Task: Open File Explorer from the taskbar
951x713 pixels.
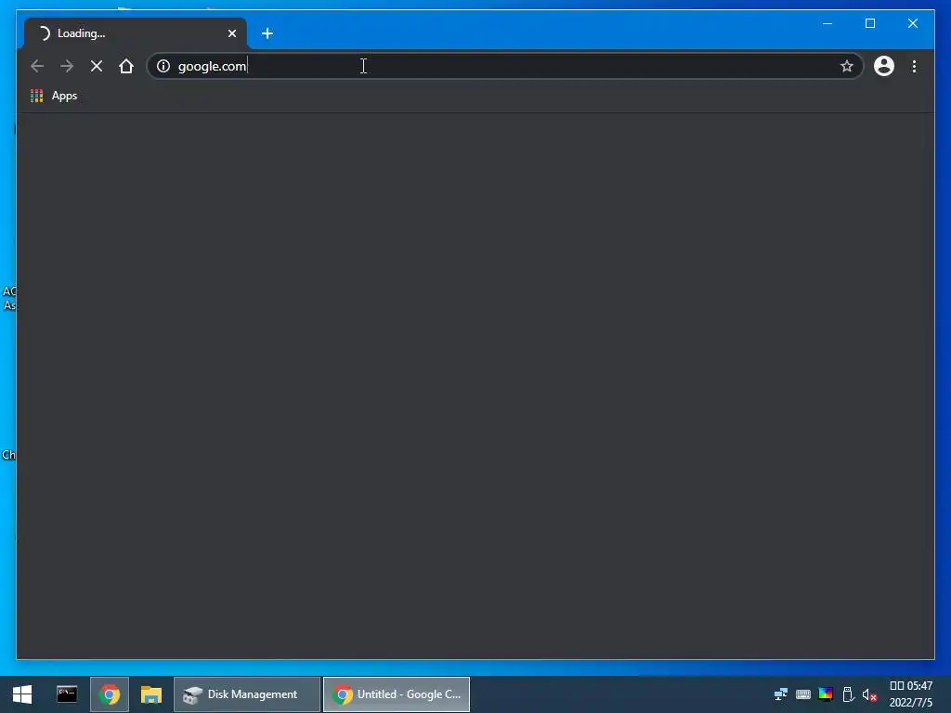Action: point(151,694)
